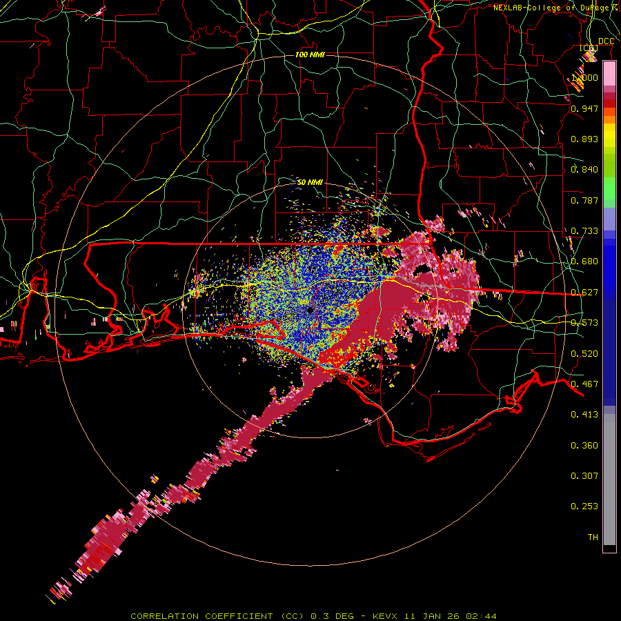Click the 0.680 scale value
The image size is (621, 621).
point(584,262)
